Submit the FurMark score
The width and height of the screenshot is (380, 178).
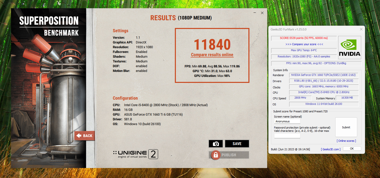click(346, 127)
